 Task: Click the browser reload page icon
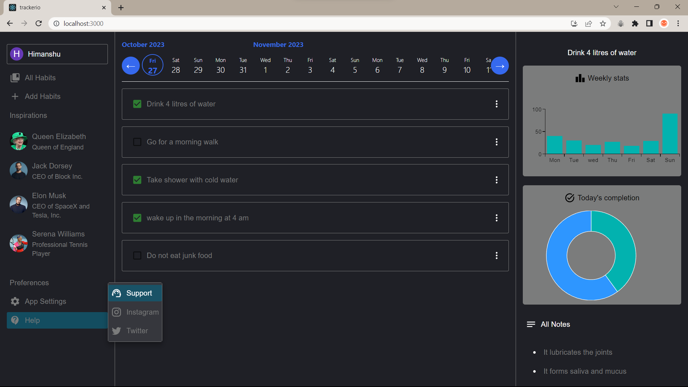click(39, 23)
